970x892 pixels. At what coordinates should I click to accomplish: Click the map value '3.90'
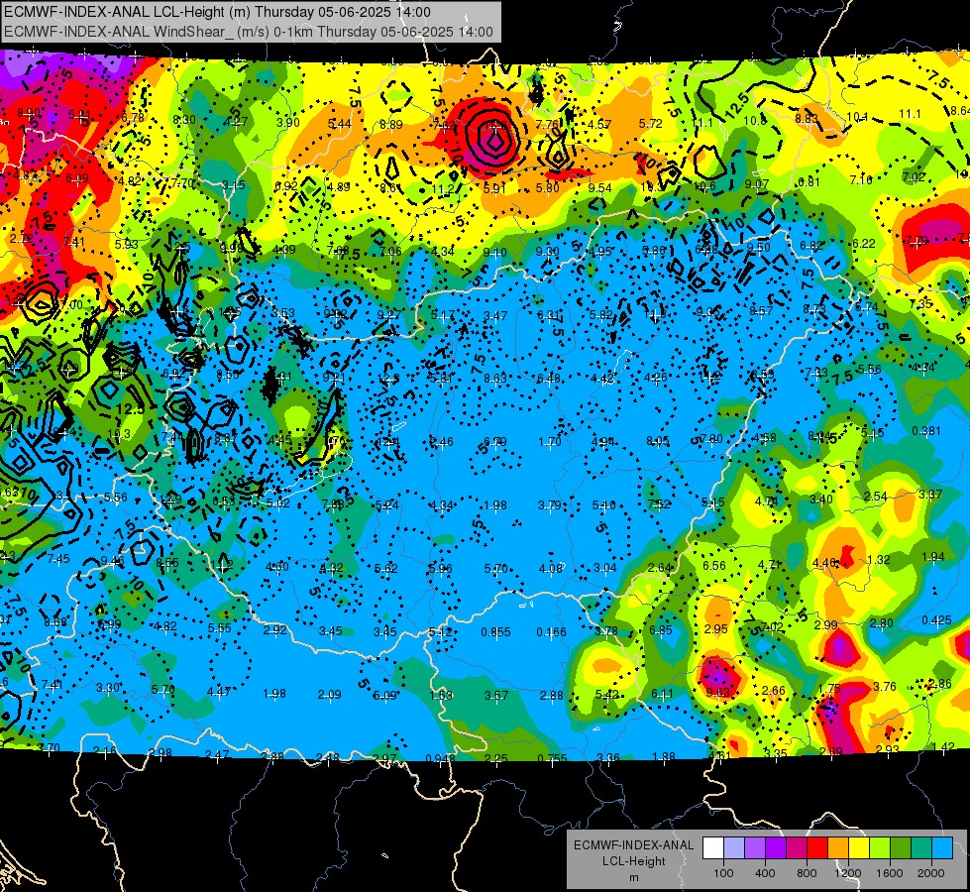287,123
